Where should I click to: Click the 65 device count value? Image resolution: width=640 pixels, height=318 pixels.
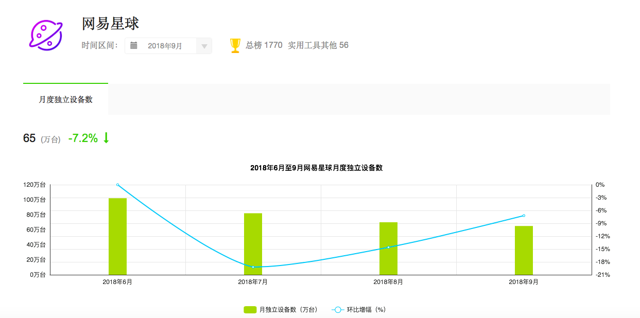click(x=29, y=138)
